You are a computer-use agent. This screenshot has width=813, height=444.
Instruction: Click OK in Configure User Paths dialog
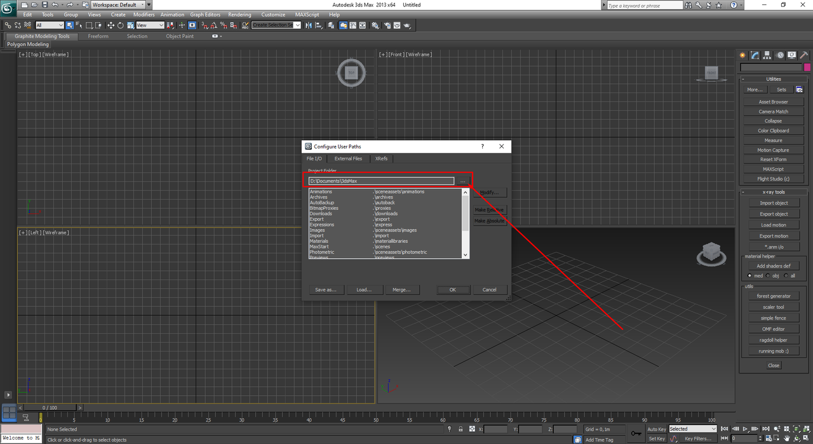[x=453, y=289]
